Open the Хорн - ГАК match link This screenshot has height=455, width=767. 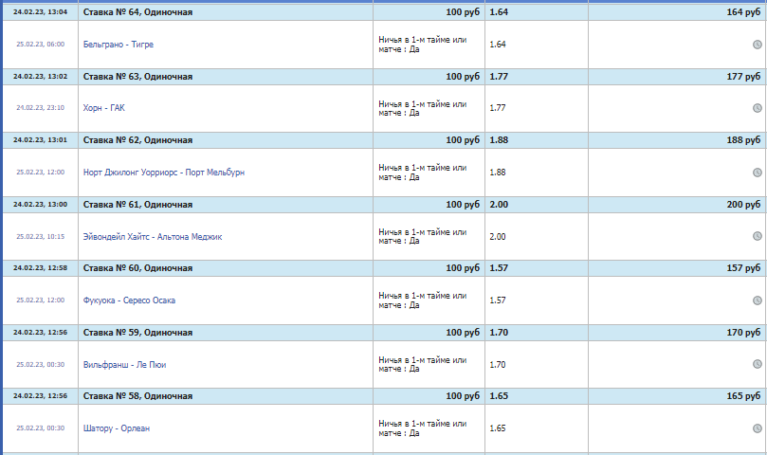104,108
